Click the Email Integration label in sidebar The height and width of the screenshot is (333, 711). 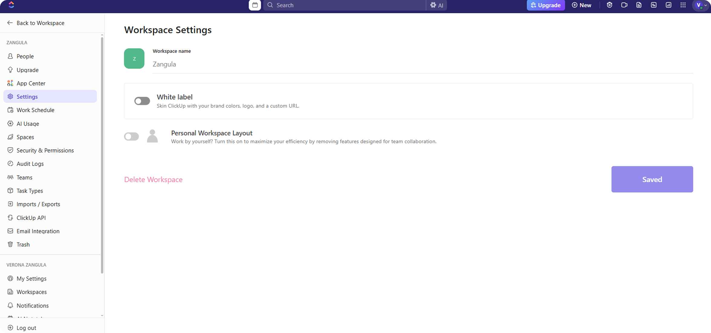coord(38,231)
